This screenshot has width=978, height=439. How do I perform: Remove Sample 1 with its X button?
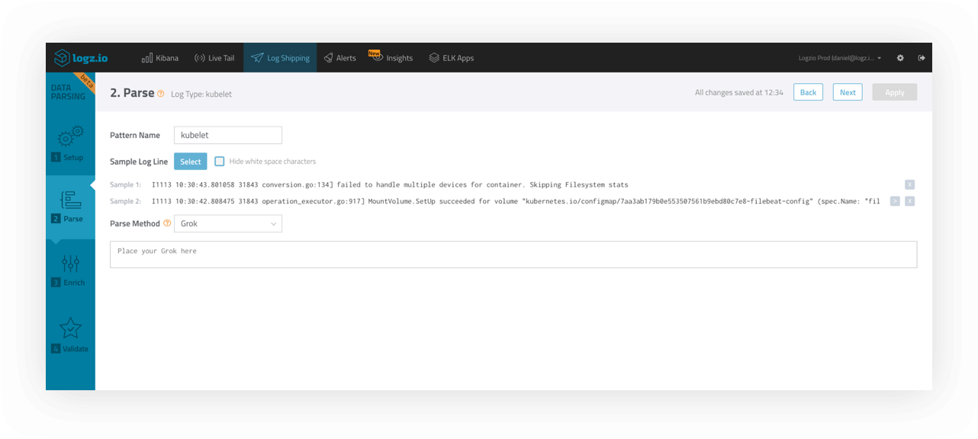(x=909, y=184)
